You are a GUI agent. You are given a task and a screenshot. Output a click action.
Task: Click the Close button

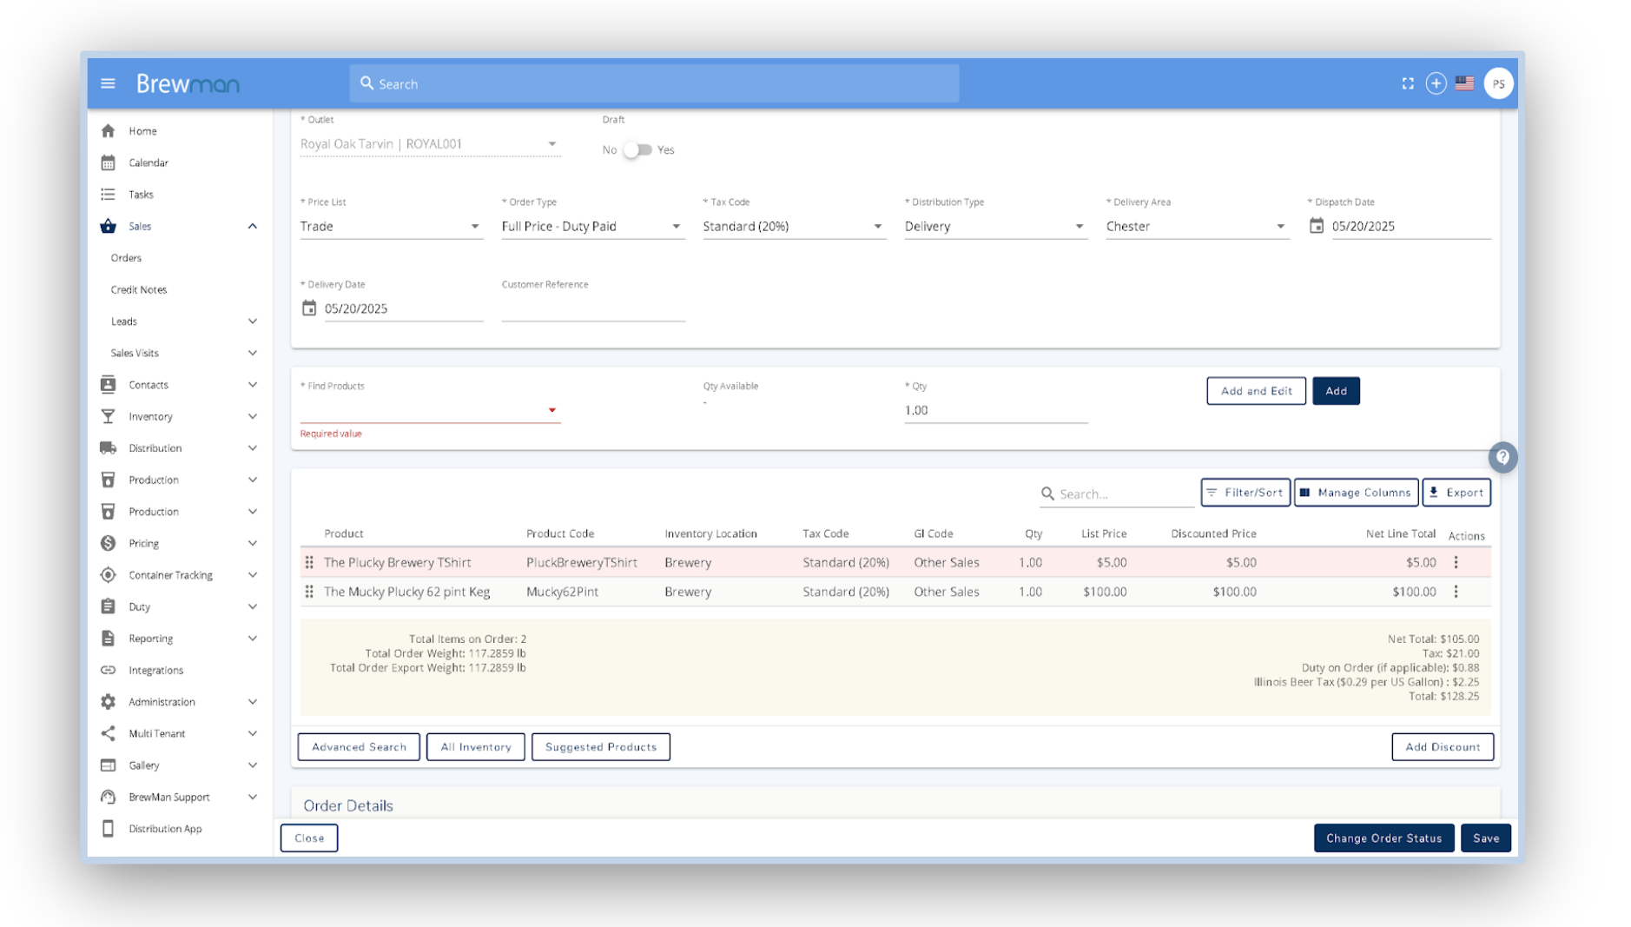tap(309, 838)
